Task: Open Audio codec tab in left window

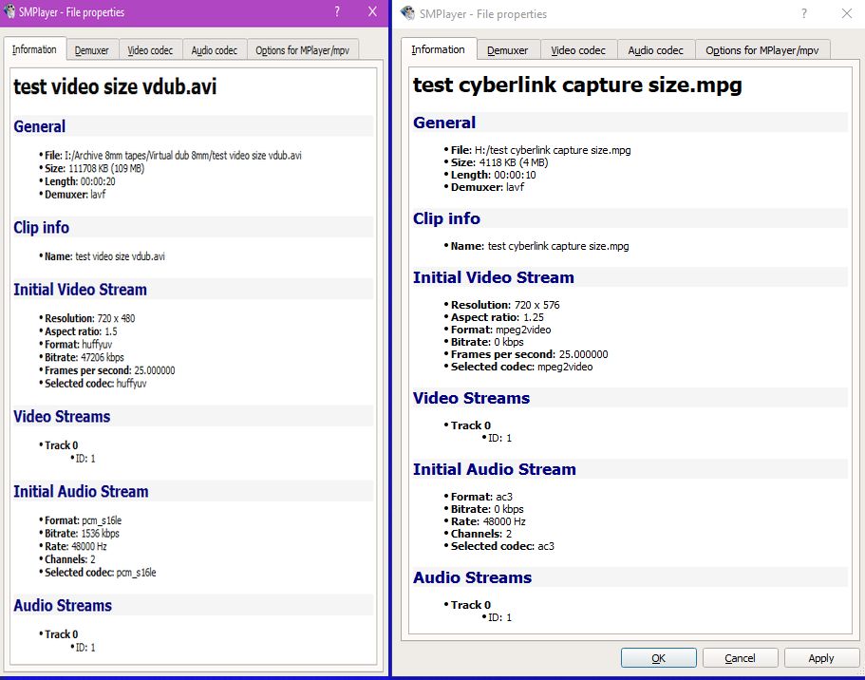Action: point(214,50)
